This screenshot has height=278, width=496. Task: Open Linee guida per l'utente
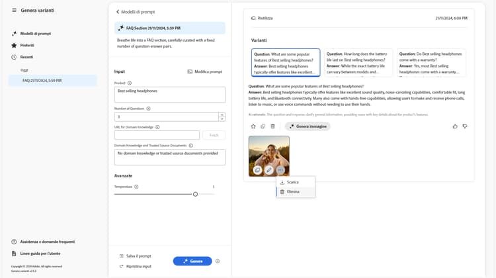[36, 254]
